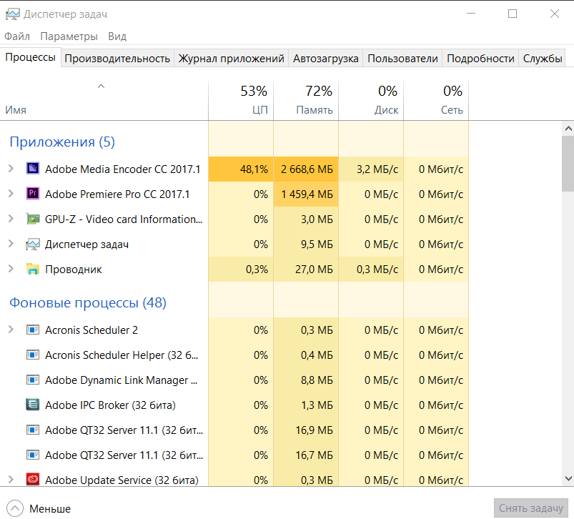Expand the Adobe Update Service row
This screenshot has height=519, width=574.
(11, 480)
